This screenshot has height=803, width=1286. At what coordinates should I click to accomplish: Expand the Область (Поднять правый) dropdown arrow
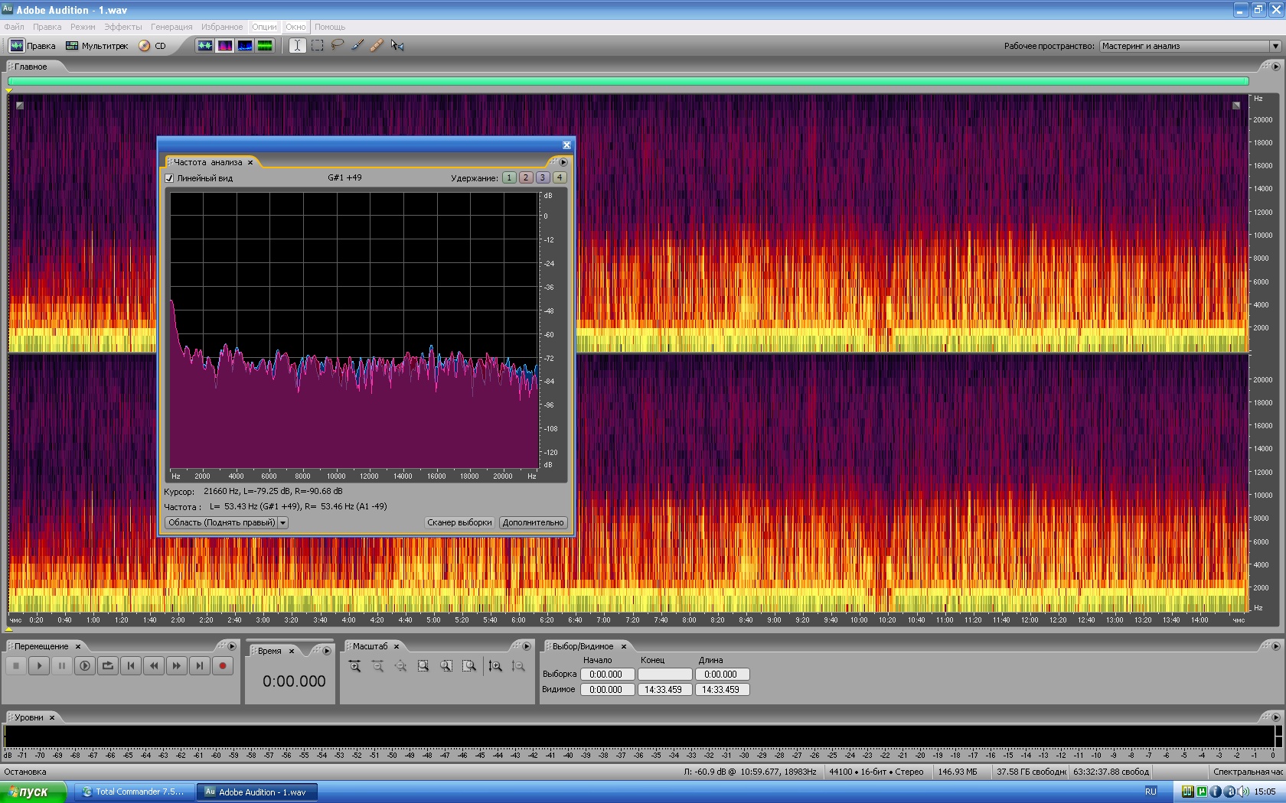(282, 523)
